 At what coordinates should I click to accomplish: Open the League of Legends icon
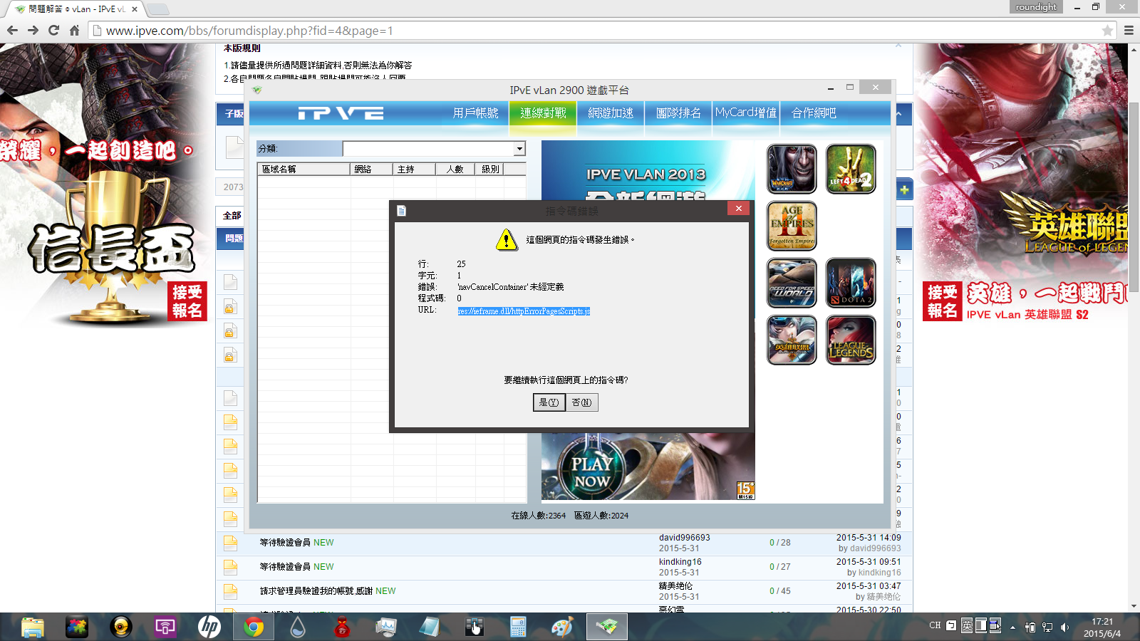850,340
